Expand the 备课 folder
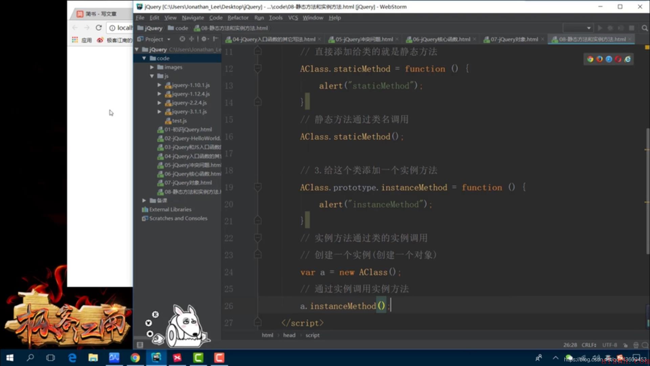The height and width of the screenshot is (366, 650). click(x=144, y=200)
